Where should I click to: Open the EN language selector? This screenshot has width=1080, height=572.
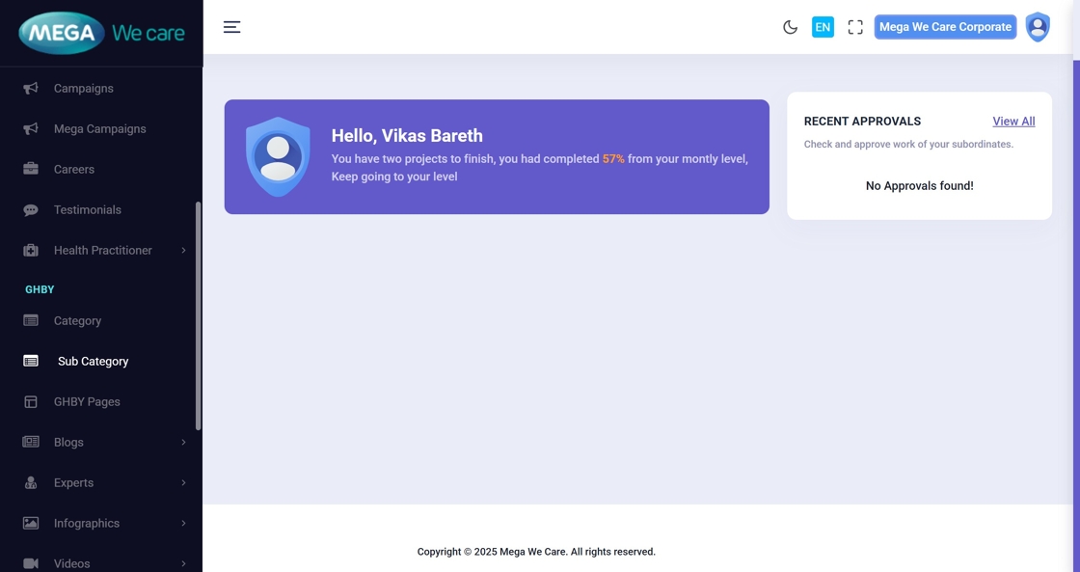(x=823, y=27)
